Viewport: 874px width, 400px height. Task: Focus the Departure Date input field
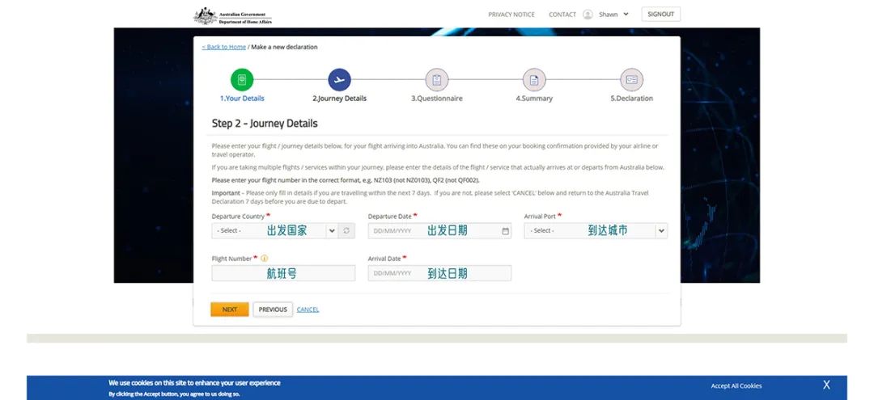click(x=439, y=231)
